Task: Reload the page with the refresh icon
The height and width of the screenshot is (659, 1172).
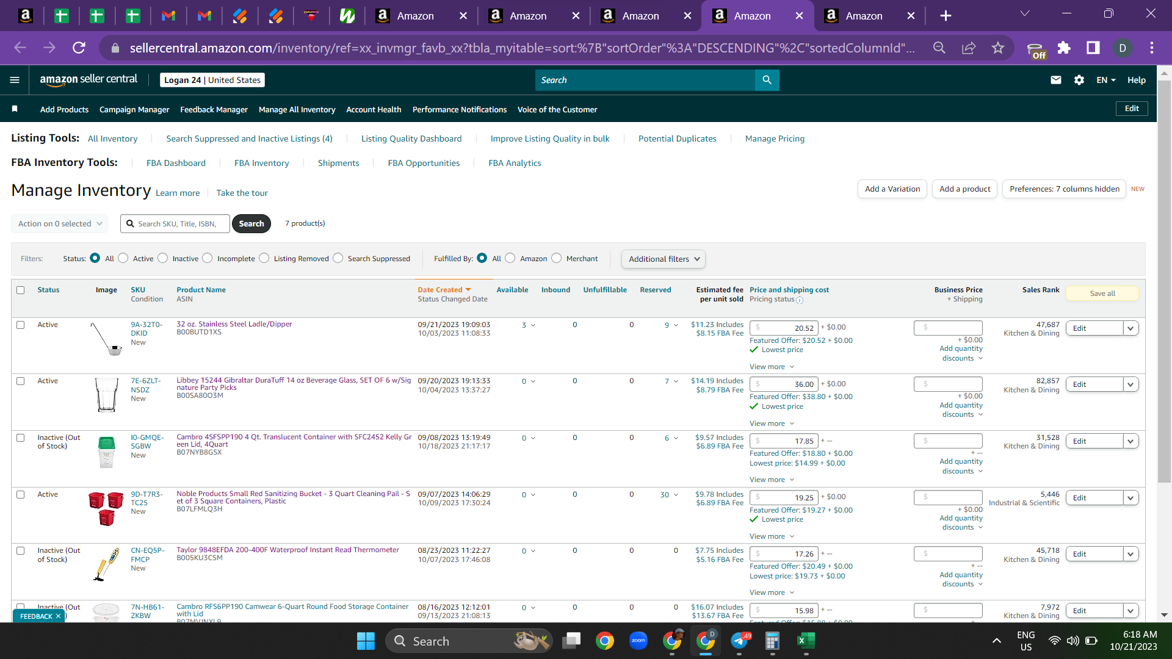Action: [x=79, y=48]
